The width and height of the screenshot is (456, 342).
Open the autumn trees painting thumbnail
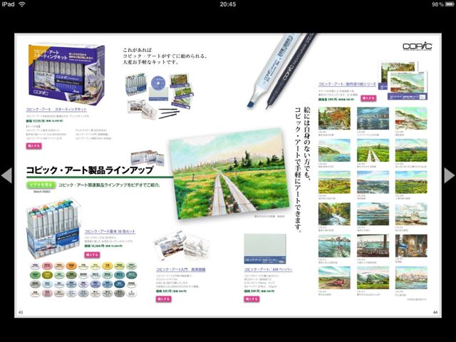coord(334,118)
